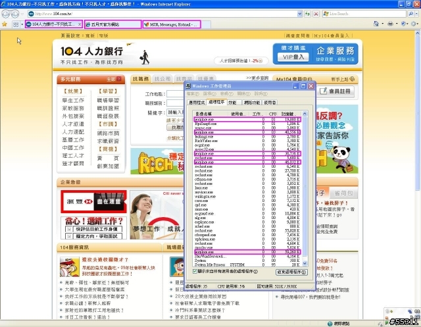This screenshot has width=421, height=327.
Task: Click the VIP登入 button
Action: 293,57
